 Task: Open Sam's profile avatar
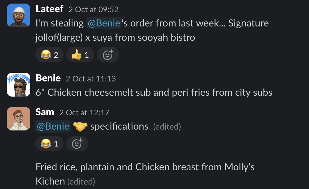tap(18, 119)
